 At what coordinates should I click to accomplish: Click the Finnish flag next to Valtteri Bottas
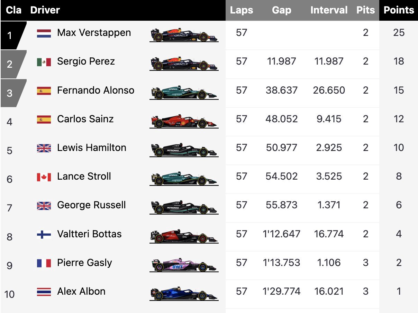(x=44, y=235)
